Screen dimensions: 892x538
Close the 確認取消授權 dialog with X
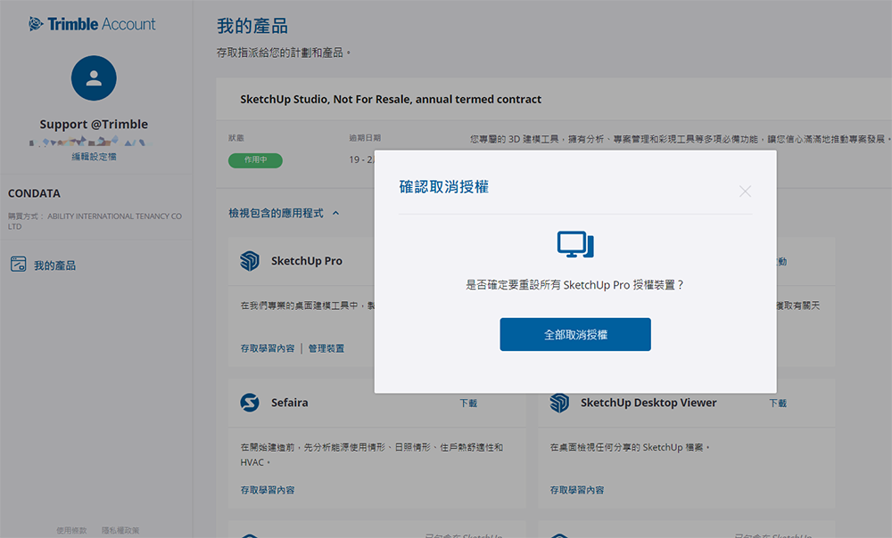coord(745,192)
